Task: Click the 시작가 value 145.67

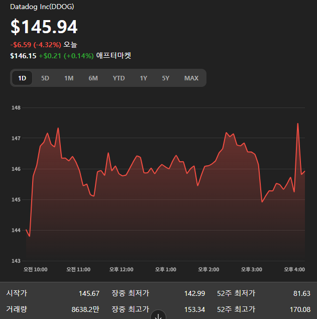Action: (89, 293)
